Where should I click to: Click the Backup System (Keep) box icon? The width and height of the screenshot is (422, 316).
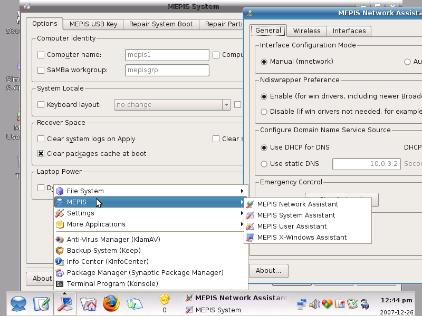tap(60, 251)
